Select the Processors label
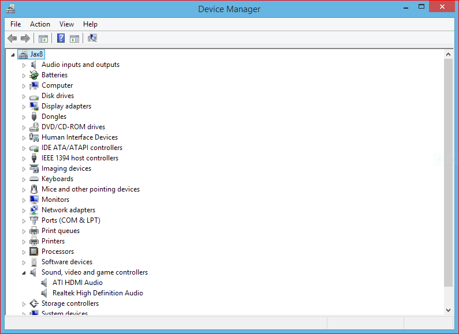459x334 pixels. click(x=58, y=252)
